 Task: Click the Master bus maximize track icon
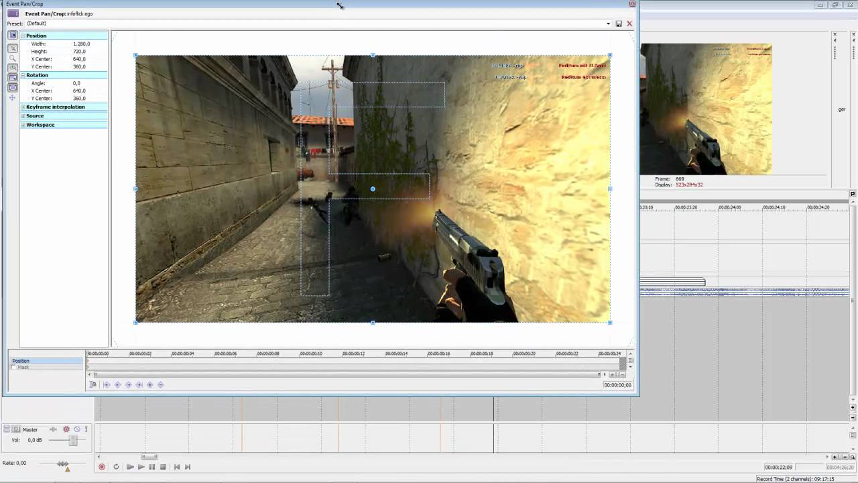tap(15, 429)
